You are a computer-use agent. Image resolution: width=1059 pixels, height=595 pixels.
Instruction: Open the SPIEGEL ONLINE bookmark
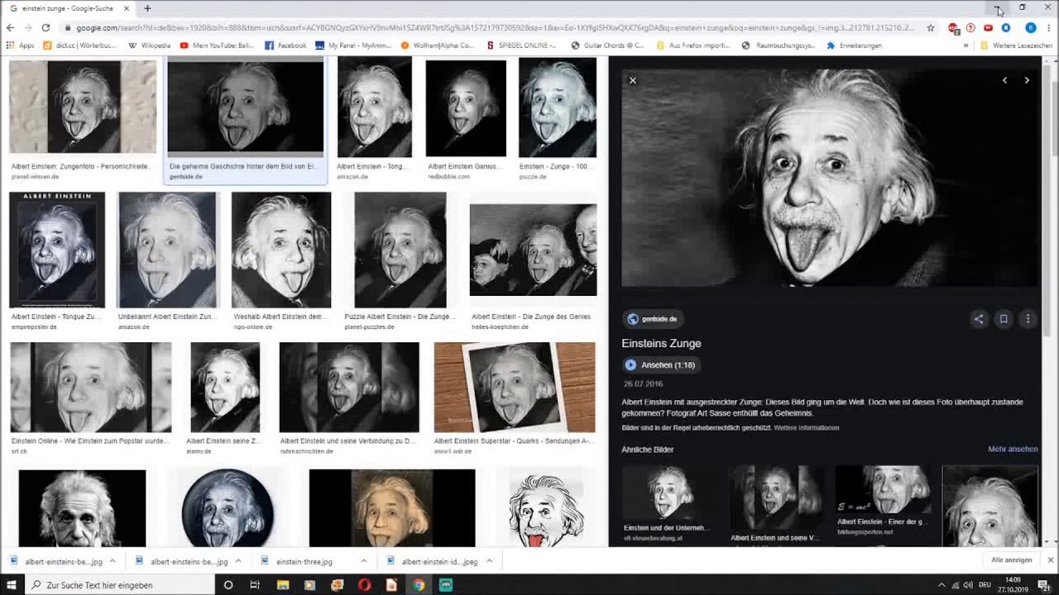pyautogui.click(x=522, y=45)
